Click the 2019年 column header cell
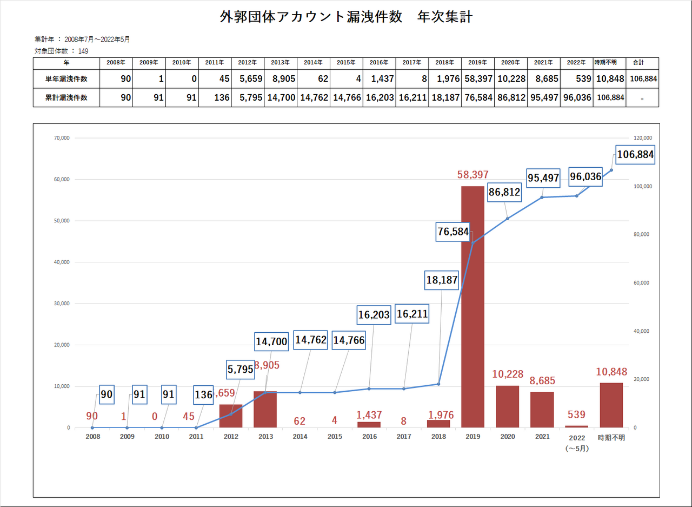 click(477, 63)
